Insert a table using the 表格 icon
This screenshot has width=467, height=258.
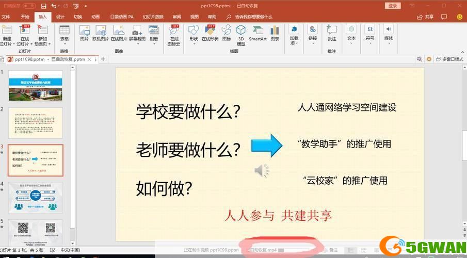coord(65,30)
